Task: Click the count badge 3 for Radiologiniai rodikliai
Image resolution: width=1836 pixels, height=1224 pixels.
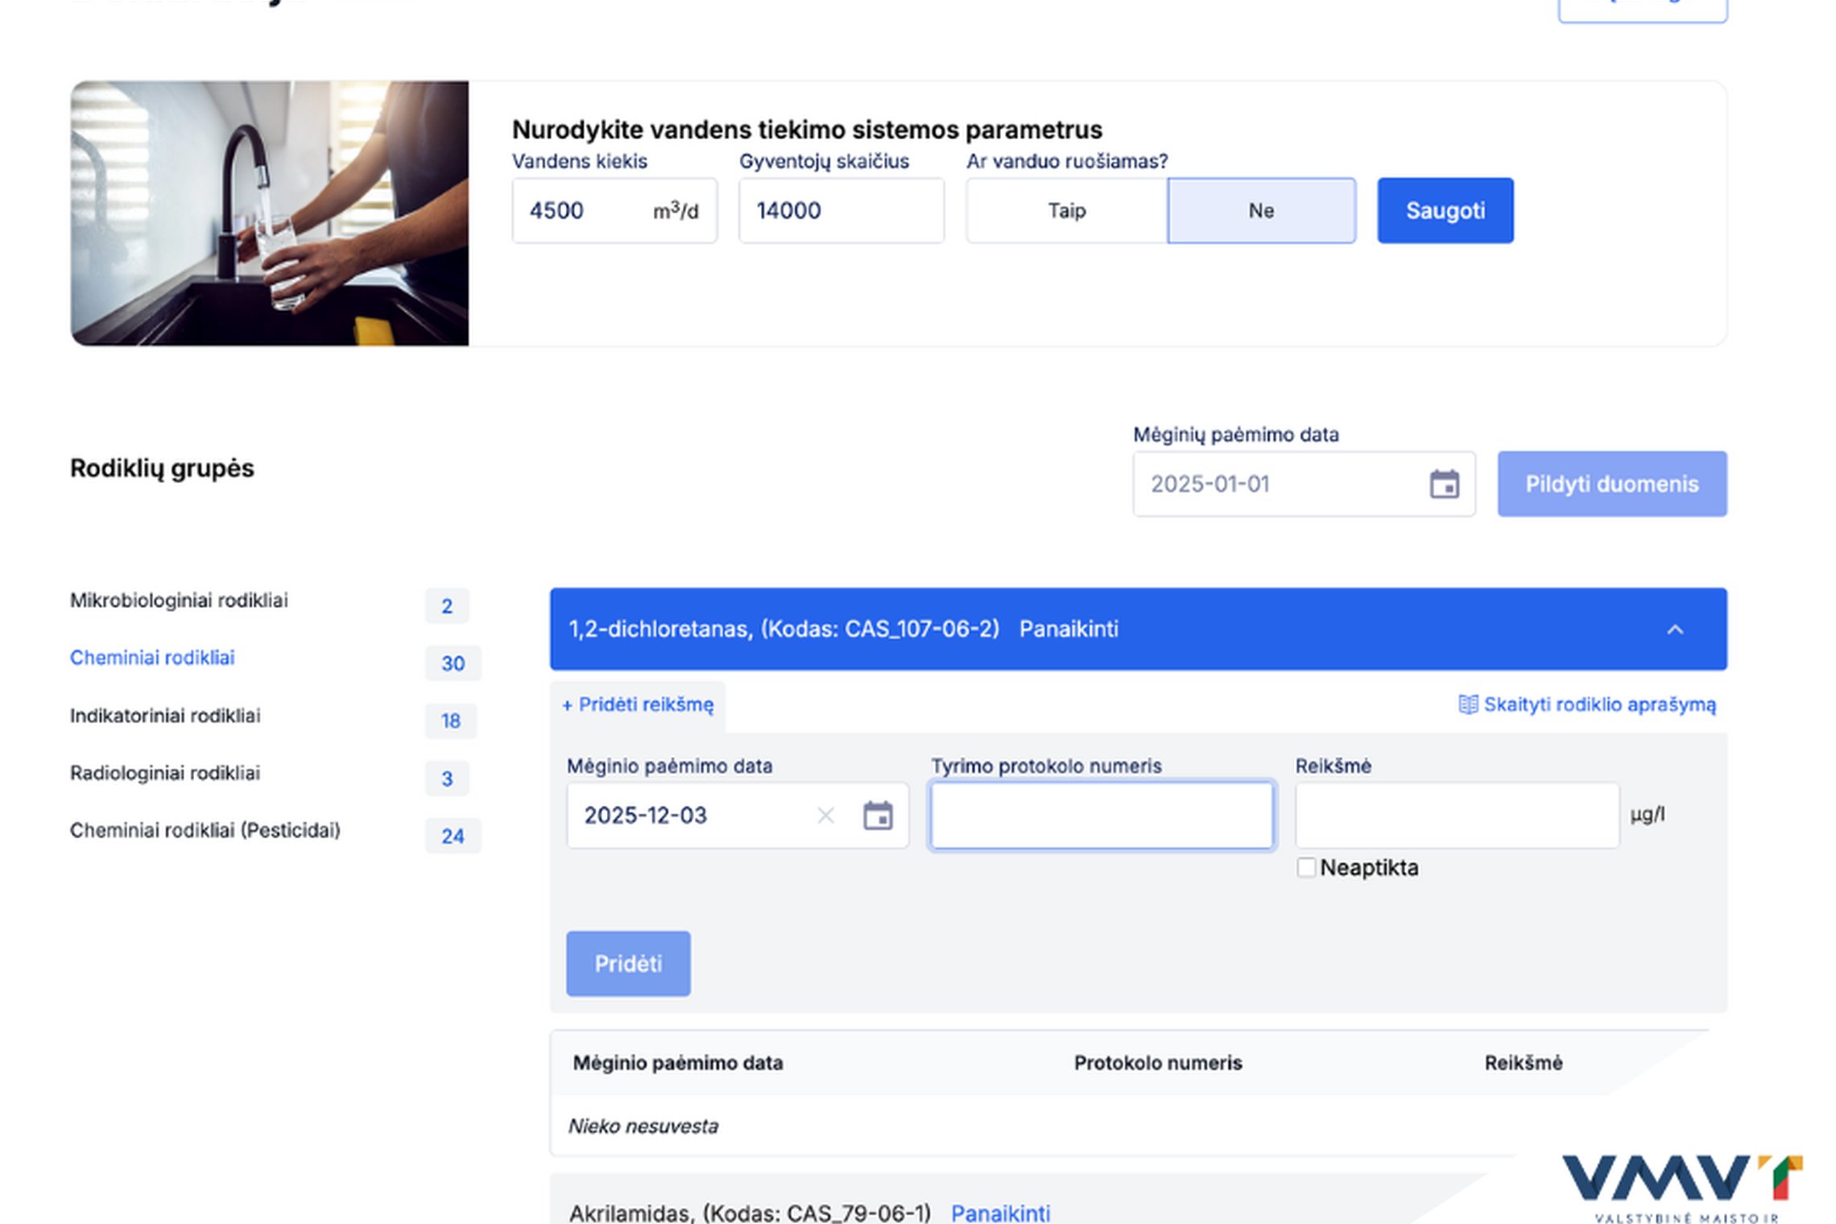Action: (x=447, y=778)
